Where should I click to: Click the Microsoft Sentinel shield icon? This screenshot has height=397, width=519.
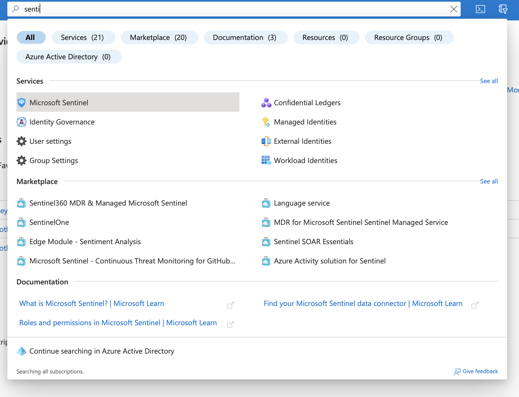22,103
